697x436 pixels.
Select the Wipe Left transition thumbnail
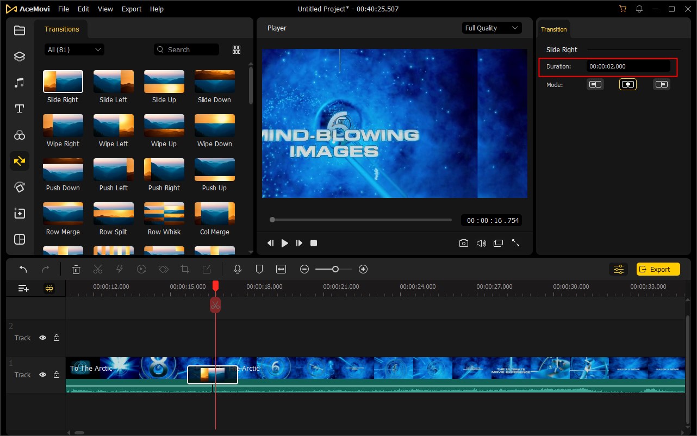click(x=114, y=126)
